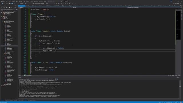Click the Visual Studio search box

pos(54,1)
